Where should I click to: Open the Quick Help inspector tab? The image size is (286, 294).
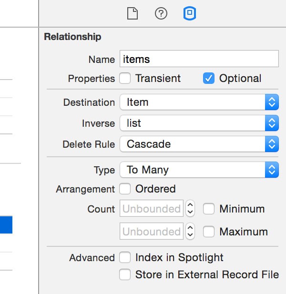161,13
